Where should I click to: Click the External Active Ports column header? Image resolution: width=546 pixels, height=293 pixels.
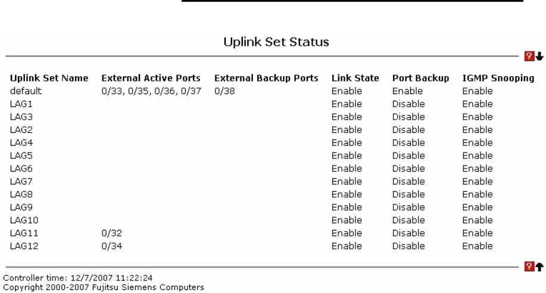tap(151, 79)
